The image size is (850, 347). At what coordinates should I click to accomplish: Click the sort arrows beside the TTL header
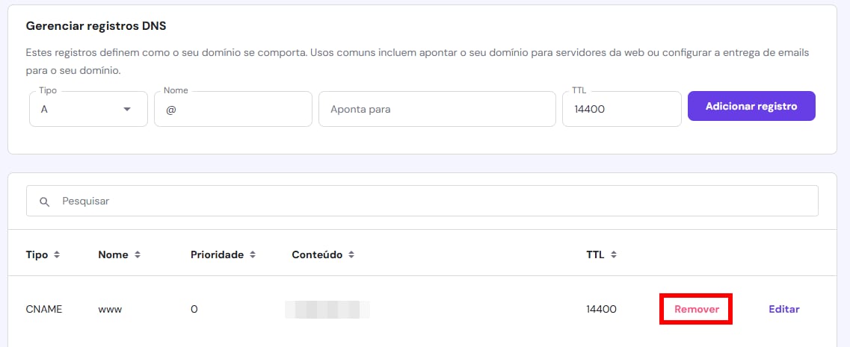(614, 254)
